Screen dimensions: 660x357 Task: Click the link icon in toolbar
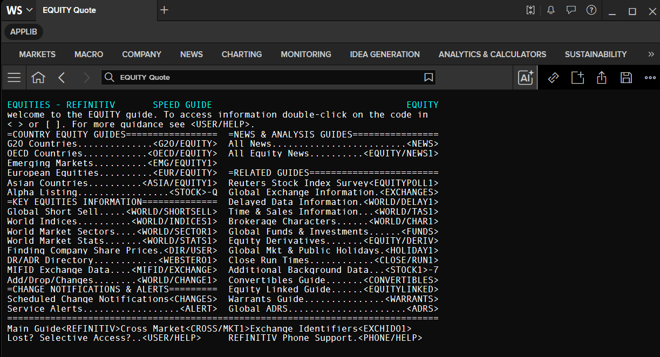coord(553,78)
